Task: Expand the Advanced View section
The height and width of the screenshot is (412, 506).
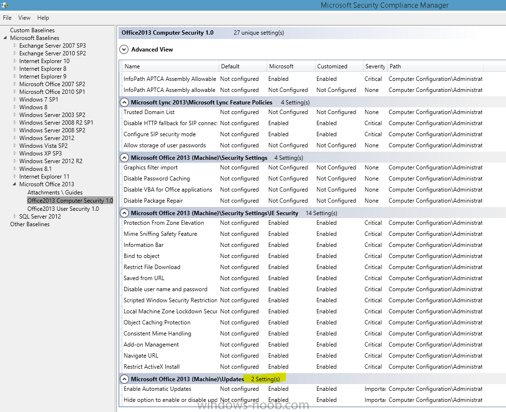Action: [124, 49]
